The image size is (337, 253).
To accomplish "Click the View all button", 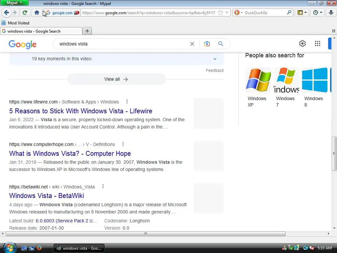I will click(116, 79).
